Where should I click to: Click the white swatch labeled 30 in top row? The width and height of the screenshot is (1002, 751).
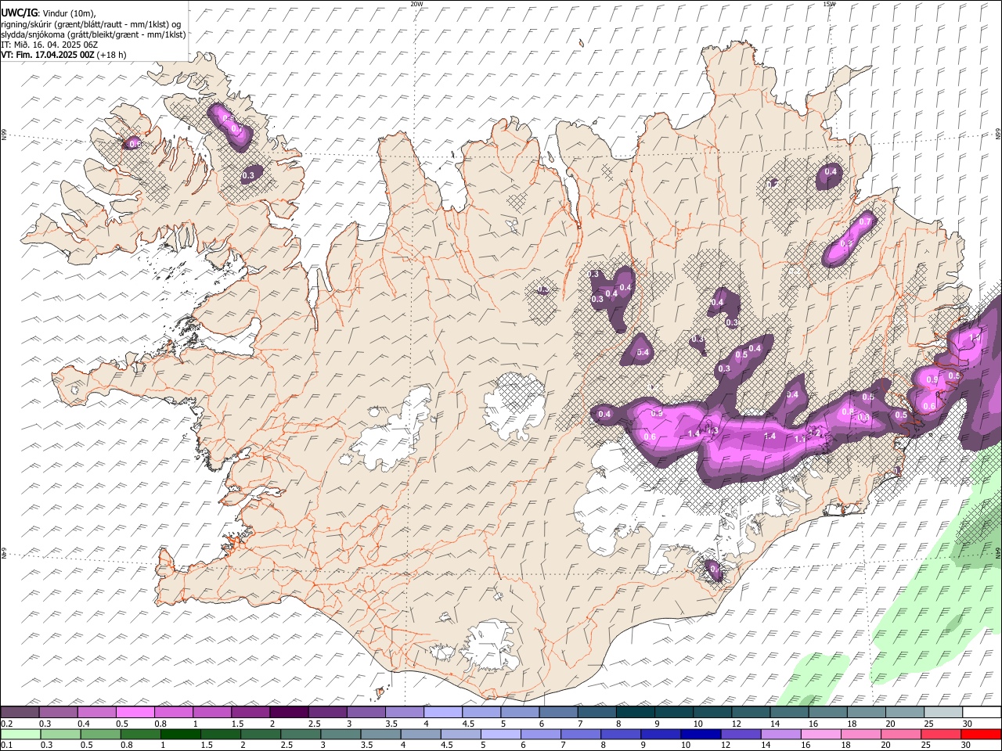tap(982, 713)
